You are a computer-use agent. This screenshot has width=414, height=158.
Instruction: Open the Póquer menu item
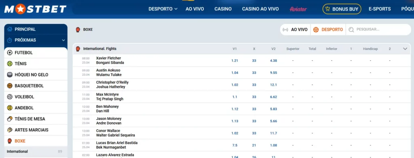click(x=408, y=9)
